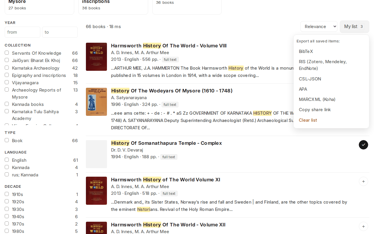
Task: Remove Somanathapura Temple from saved list checkmark
Action: (363, 145)
